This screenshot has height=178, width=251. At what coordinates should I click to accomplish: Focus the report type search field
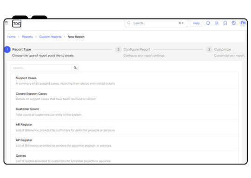click(41, 68)
